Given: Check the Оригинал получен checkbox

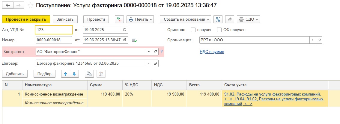Looking at the screenshot, I should pyautogui.click(x=193, y=30).
